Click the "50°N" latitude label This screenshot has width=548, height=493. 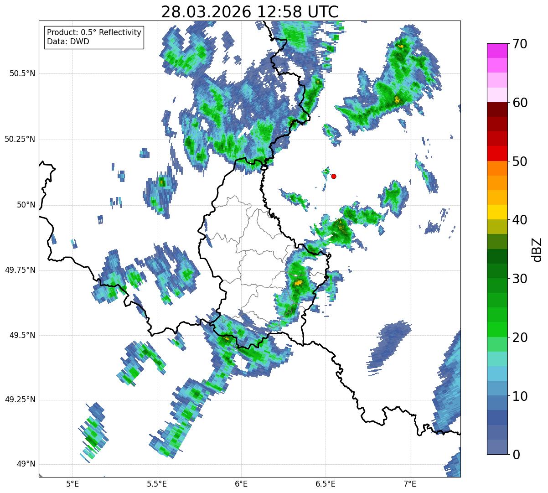26,205
